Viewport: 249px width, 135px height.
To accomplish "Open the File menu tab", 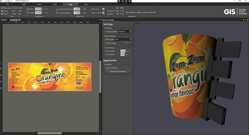I will click(7, 4).
